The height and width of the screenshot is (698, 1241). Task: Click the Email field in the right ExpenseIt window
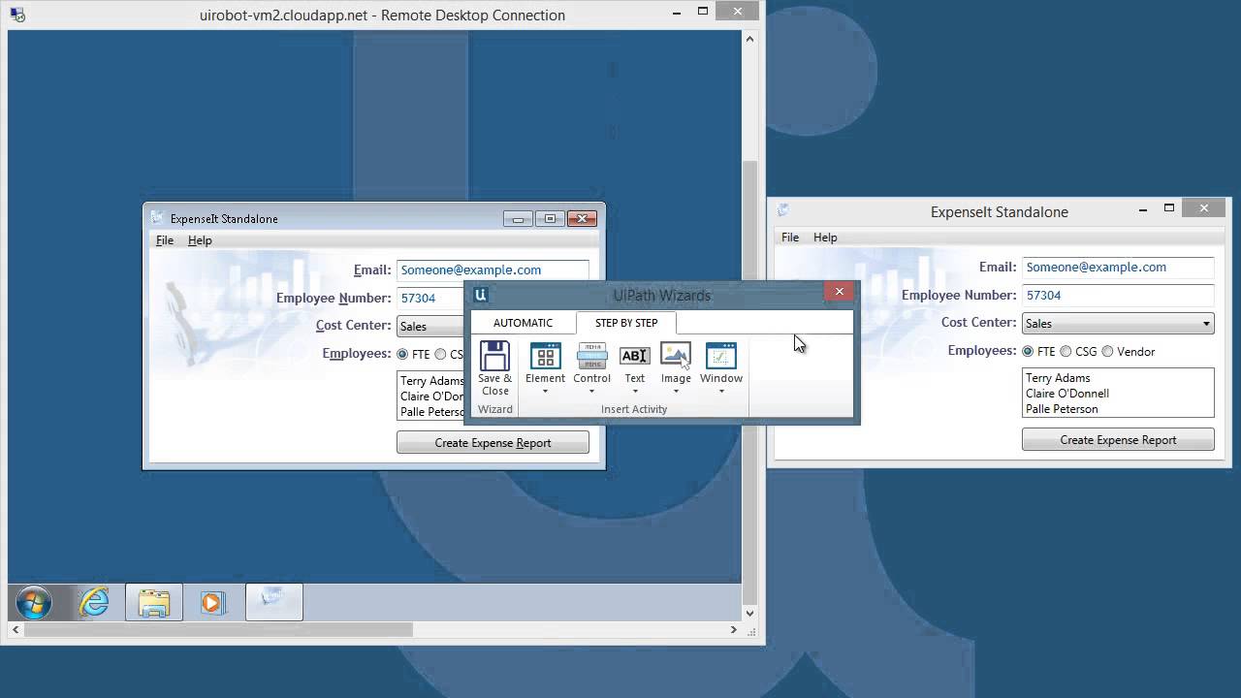point(1118,268)
